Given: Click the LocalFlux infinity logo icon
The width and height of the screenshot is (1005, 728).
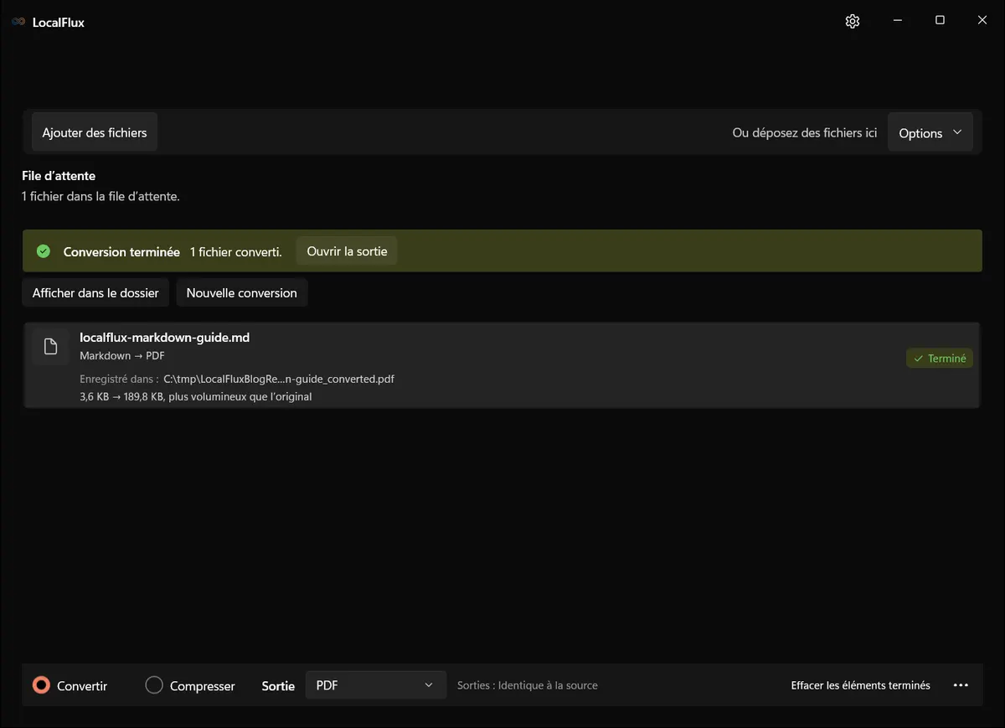Looking at the screenshot, I should (x=18, y=23).
